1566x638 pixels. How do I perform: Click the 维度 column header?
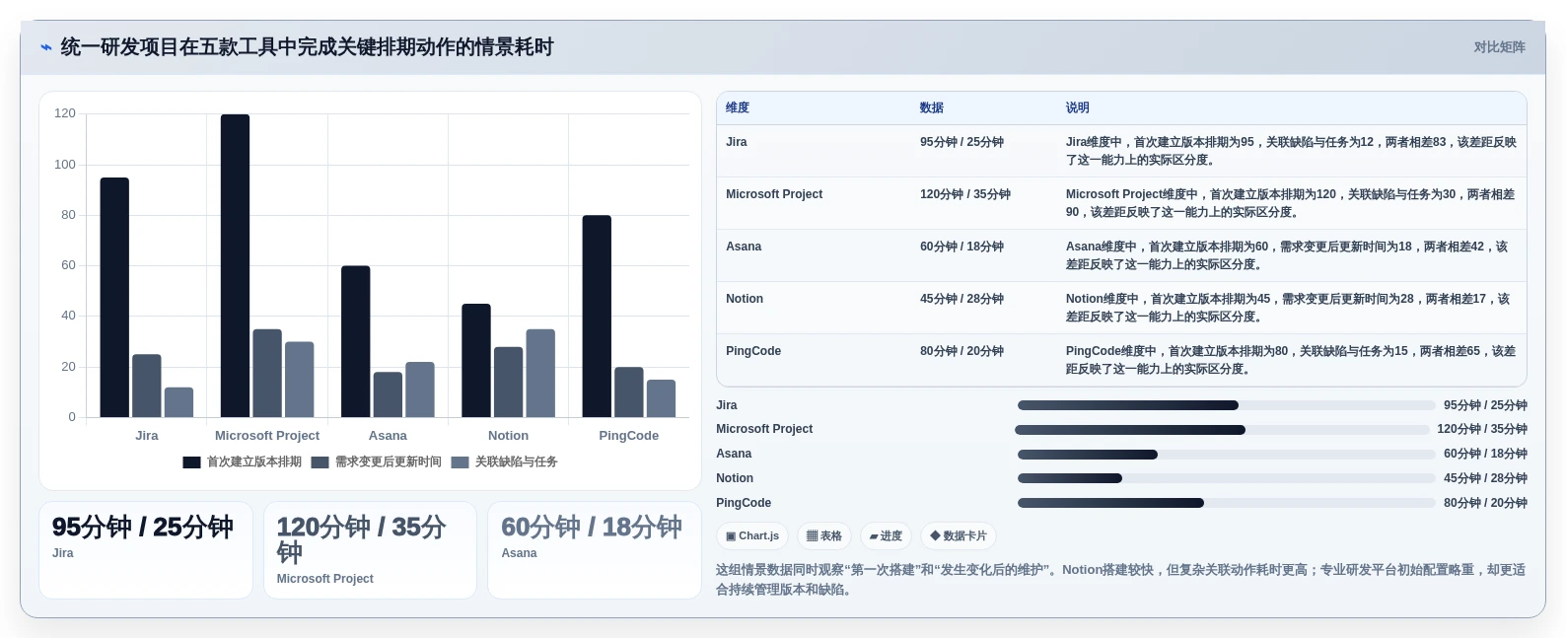click(738, 107)
